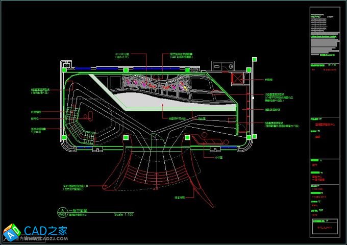Select the bottom-right green column square
Screen dimensions: 347x245
[249, 137]
